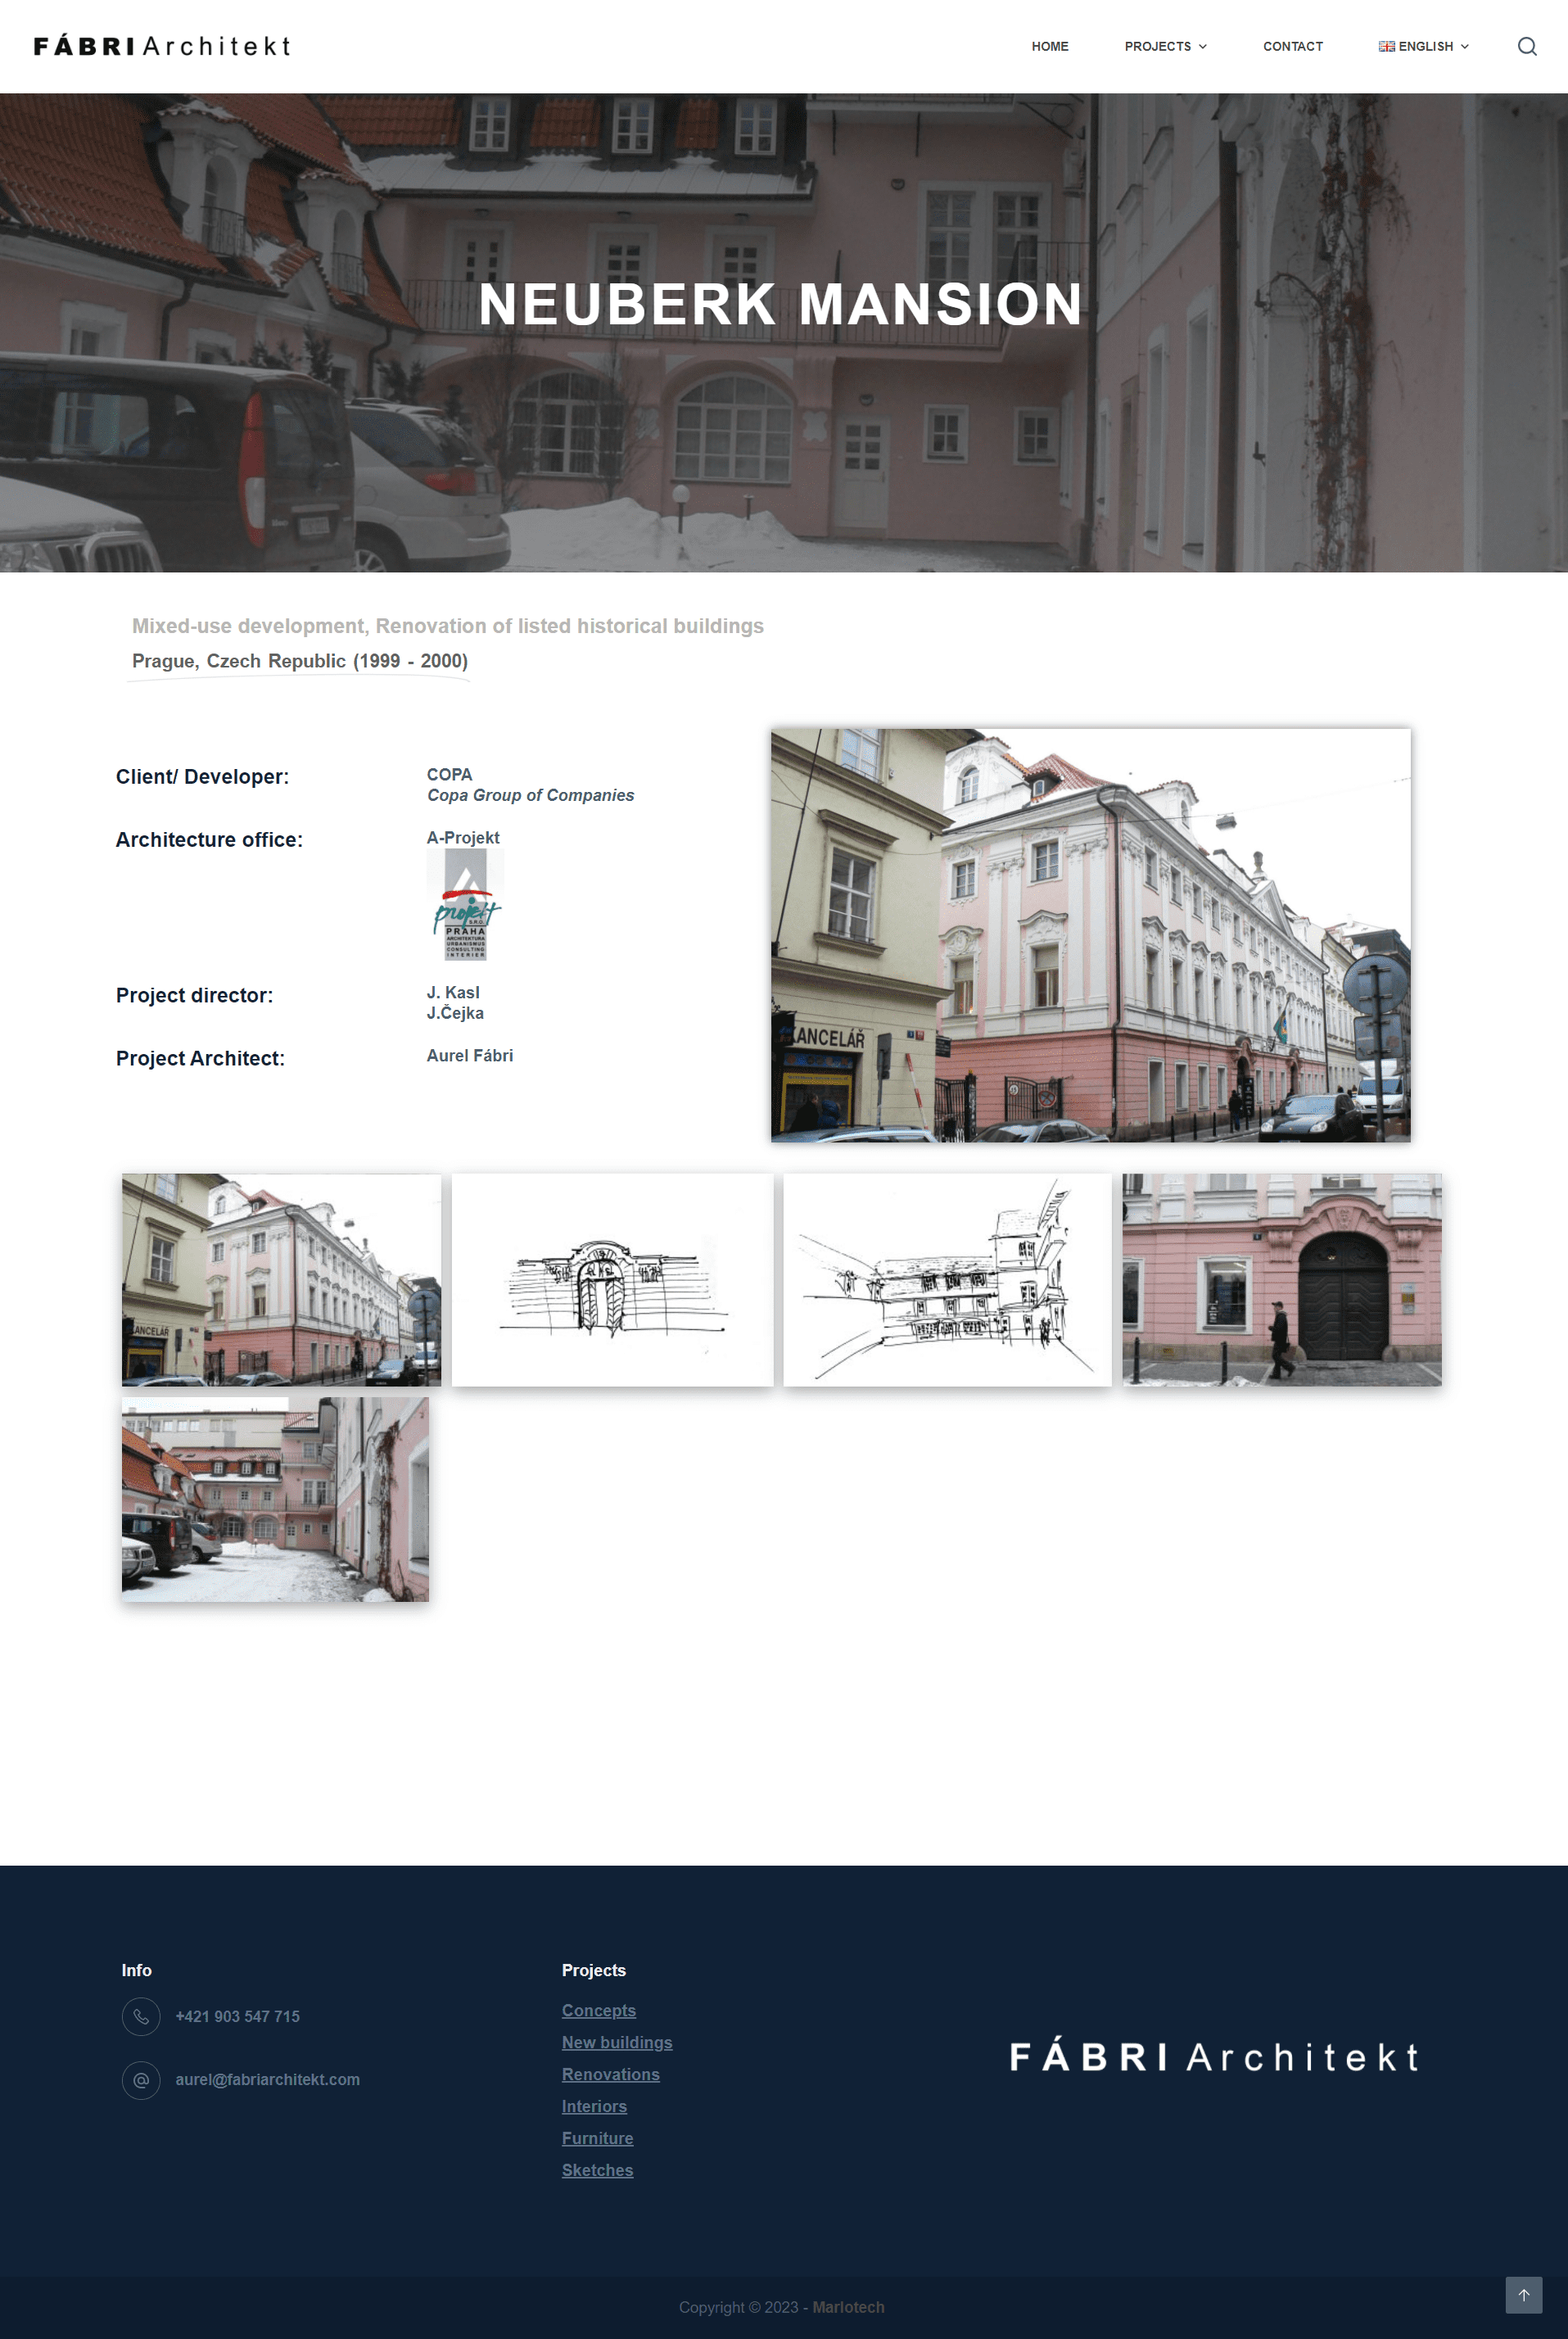Viewport: 1568px width, 2339px height.
Task: Select CONTACT from the navigation menu
Action: pos(1293,46)
